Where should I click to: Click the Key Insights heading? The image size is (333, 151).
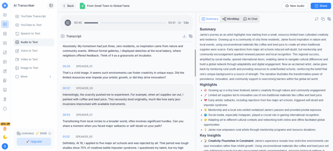tap(210, 135)
